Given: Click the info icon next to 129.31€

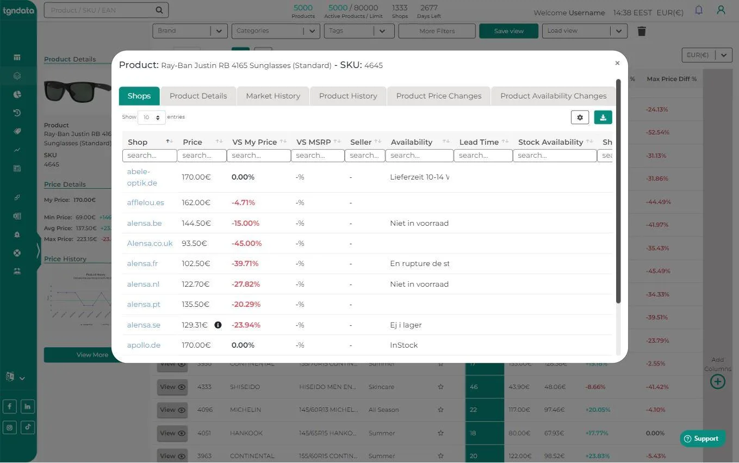Looking at the screenshot, I should [x=218, y=325].
